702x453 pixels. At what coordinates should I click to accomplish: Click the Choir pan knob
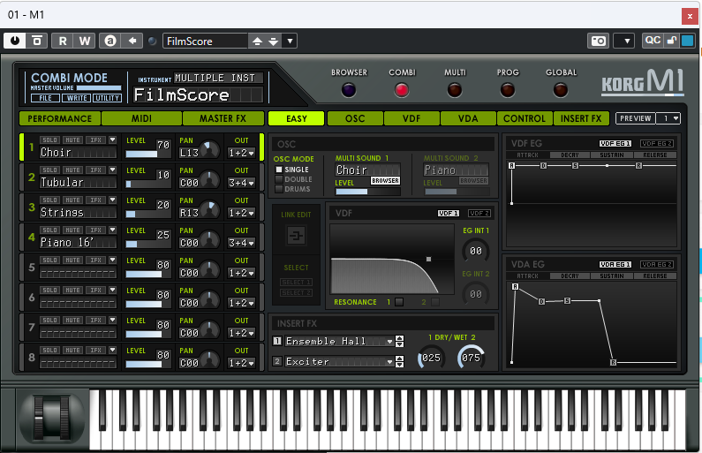pos(209,150)
